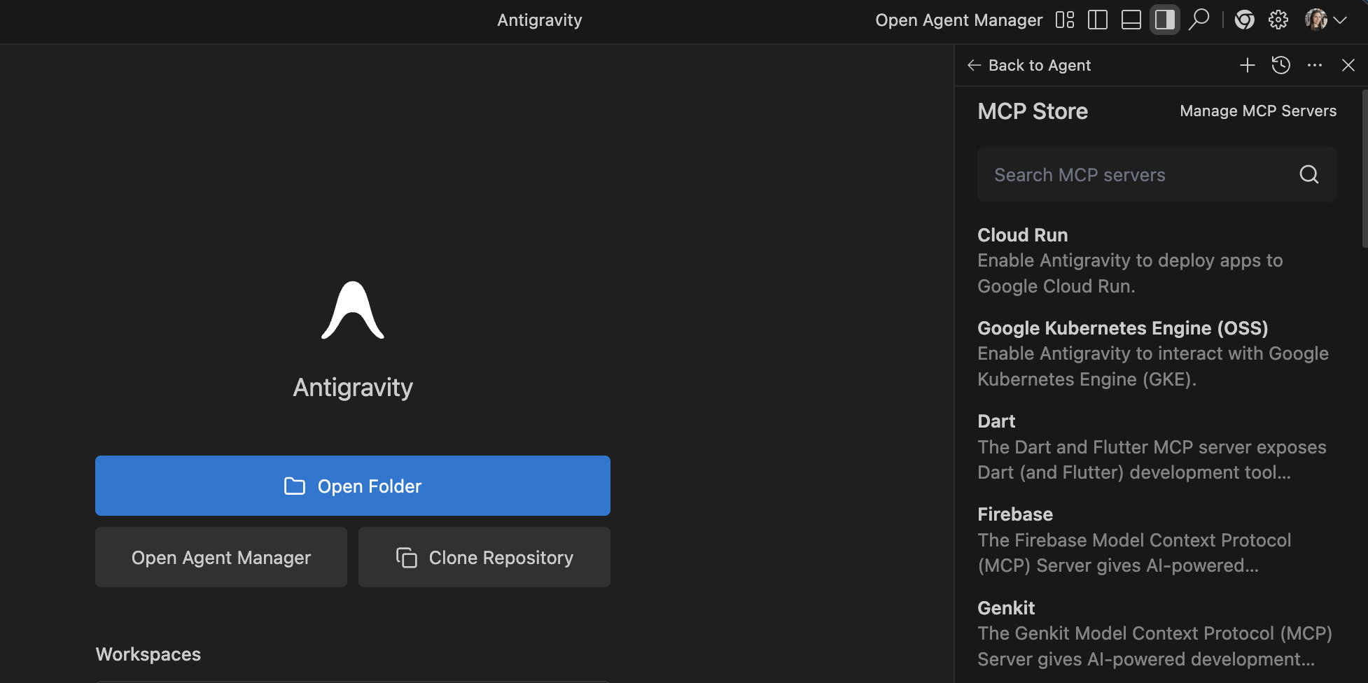Open conversation history clock icon

point(1281,65)
